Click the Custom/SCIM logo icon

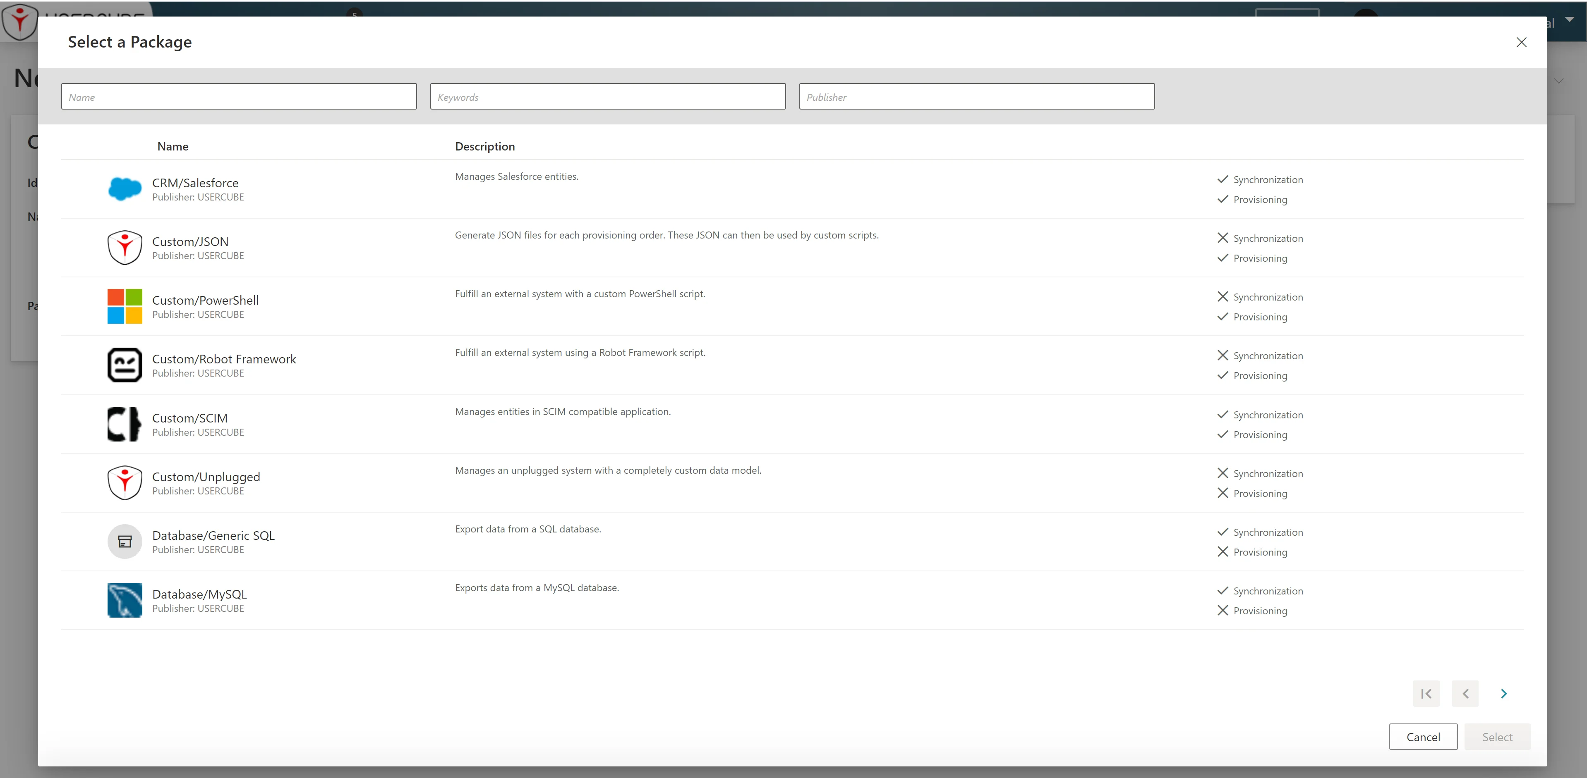click(125, 424)
